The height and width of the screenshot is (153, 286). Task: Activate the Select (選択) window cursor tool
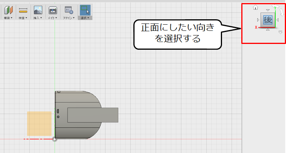coord(85,10)
